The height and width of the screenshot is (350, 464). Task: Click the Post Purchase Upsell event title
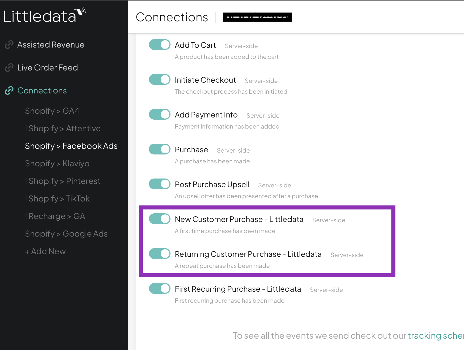pyautogui.click(x=212, y=184)
